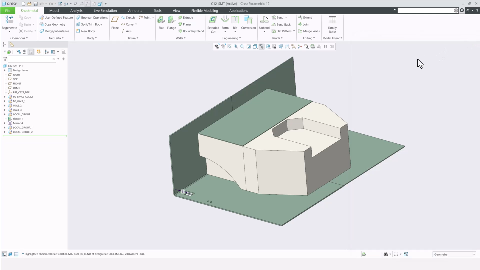Click the Boundary Blend tool

click(x=191, y=31)
